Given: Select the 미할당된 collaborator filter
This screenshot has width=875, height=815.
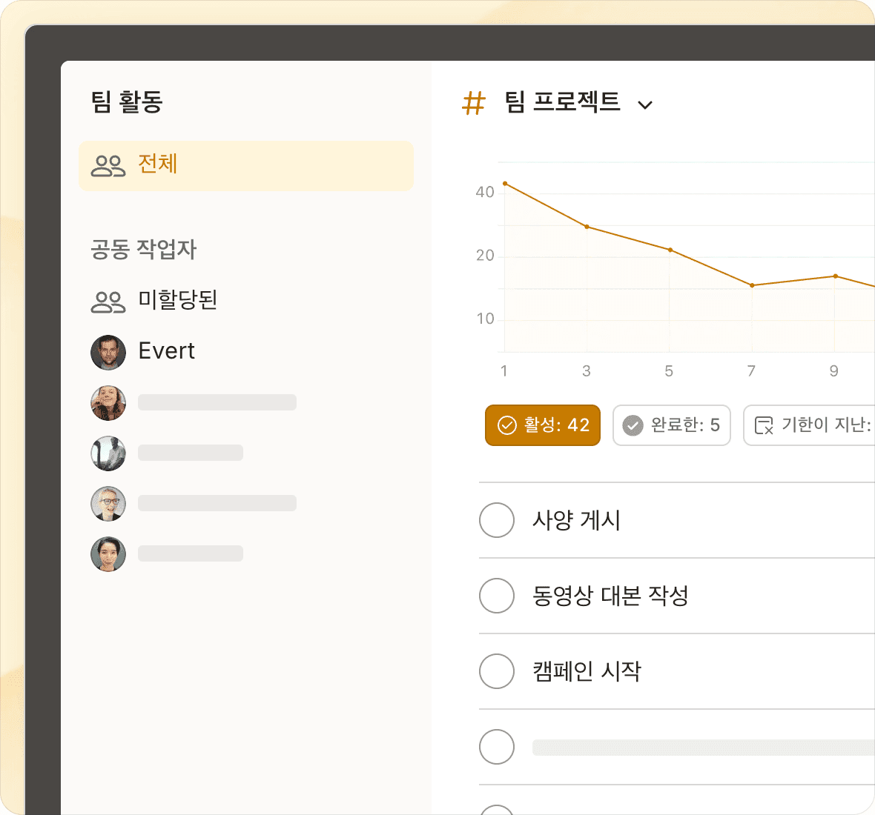Looking at the screenshot, I should [x=178, y=301].
